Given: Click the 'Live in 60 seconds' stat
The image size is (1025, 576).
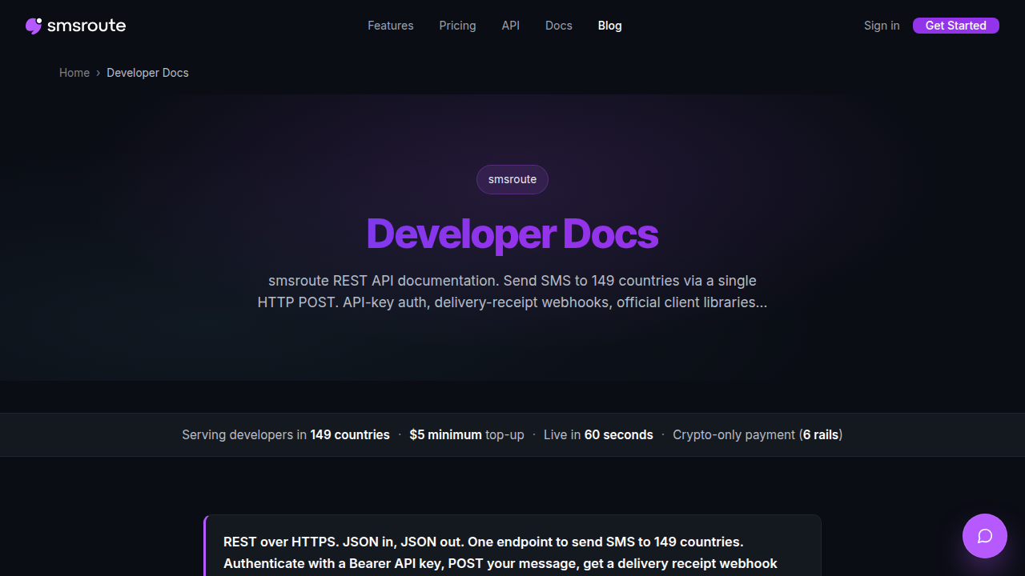Looking at the screenshot, I should click(x=598, y=435).
